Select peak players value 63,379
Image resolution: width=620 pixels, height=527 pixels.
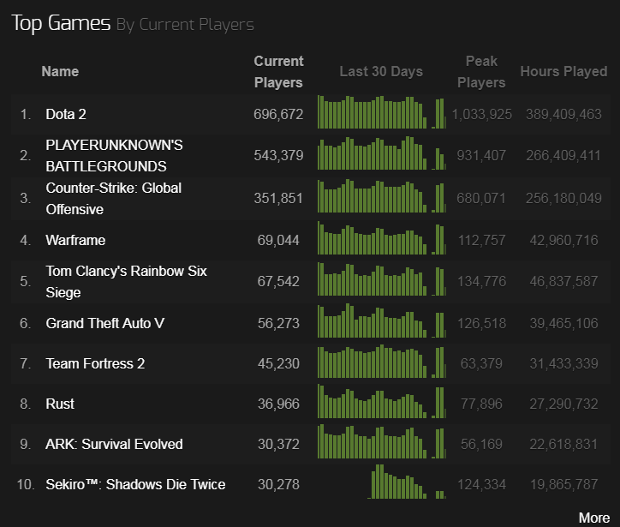pos(481,363)
